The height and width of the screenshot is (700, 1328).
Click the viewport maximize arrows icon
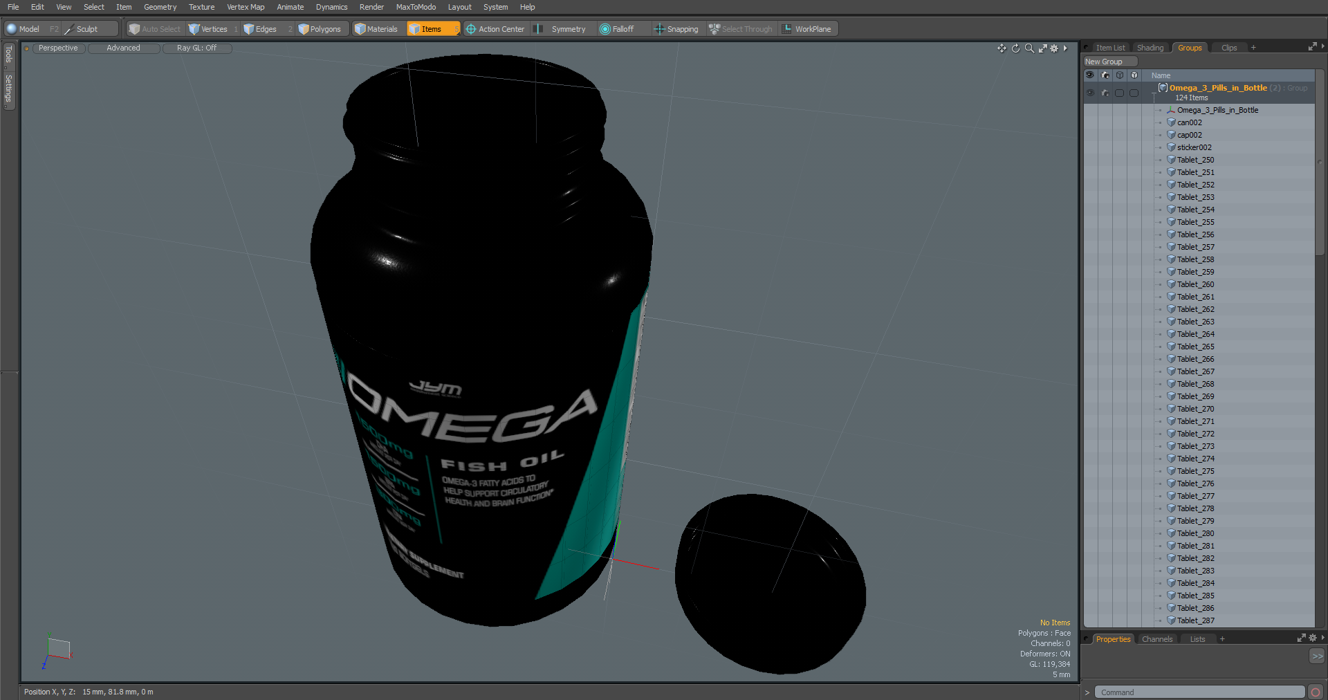[1042, 48]
